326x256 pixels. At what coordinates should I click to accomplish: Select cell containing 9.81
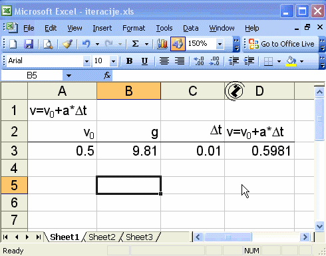point(128,151)
